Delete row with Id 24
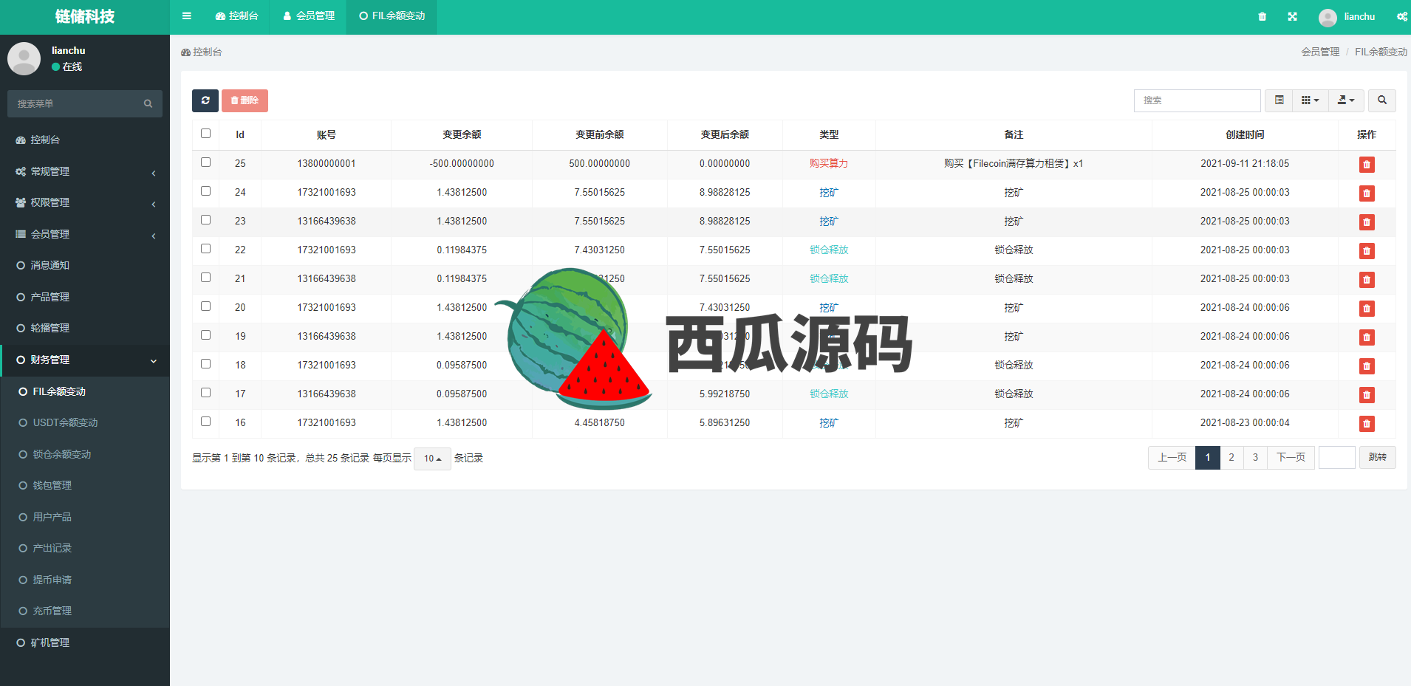 click(1367, 193)
